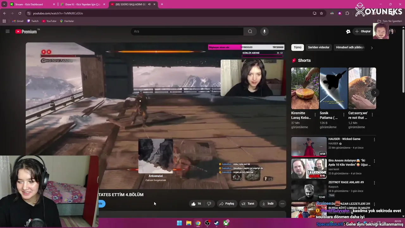
Task: Open OBS Studio from the taskbar
Action: (x=207, y=223)
